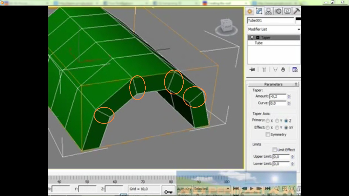Select Primary axis Y radio button
Image resolution: width=349 pixels, height=196 pixels.
click(x=277, y=121)
